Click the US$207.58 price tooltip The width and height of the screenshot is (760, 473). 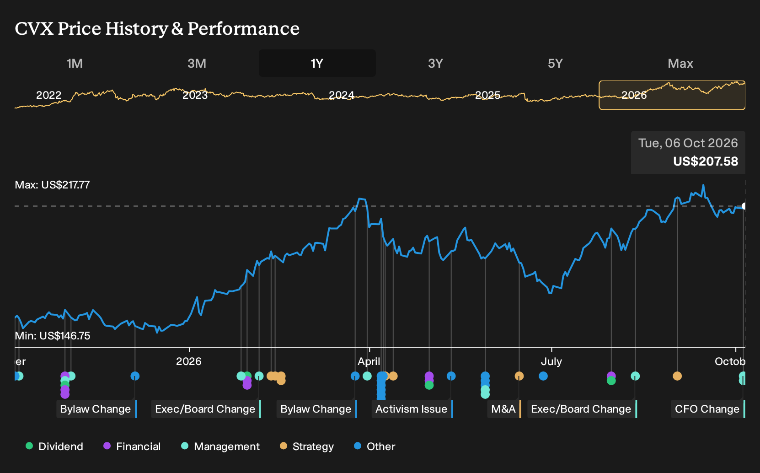click(688, 152)
